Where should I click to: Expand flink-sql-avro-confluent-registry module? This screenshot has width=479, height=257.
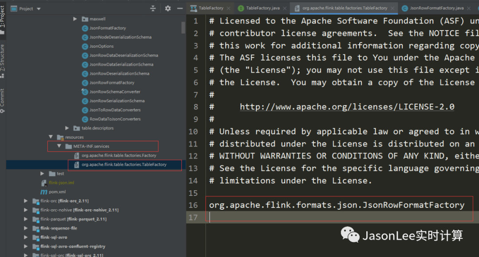[x=26, y=246]
